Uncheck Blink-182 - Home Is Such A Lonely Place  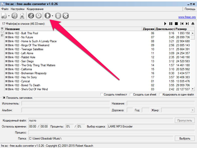point(6,41)
